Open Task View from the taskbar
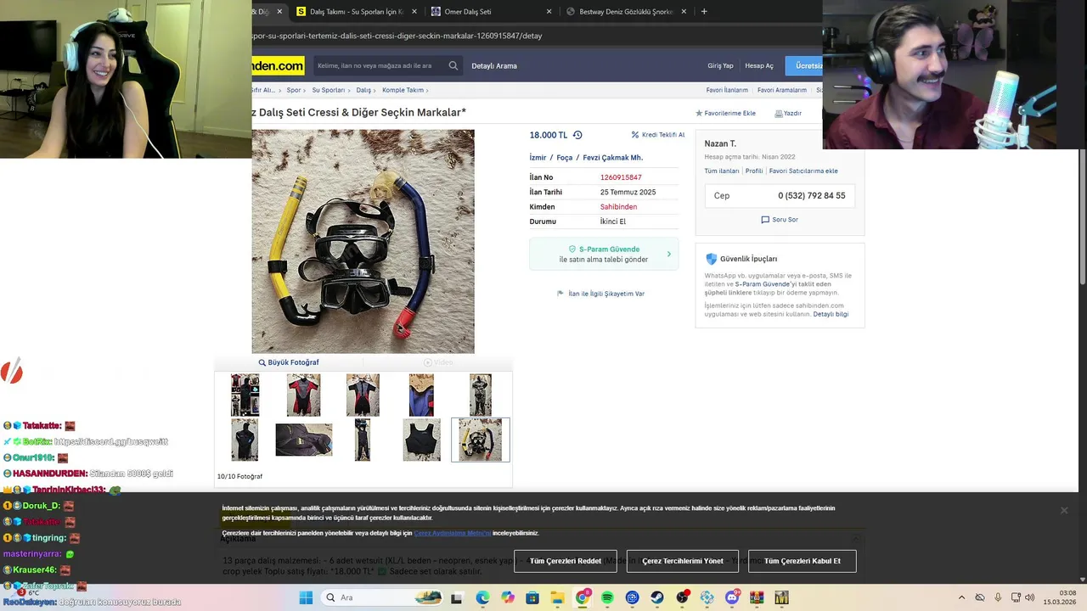Image resolution: width=1087 pixels, height=611 pixels. (456, 597)
